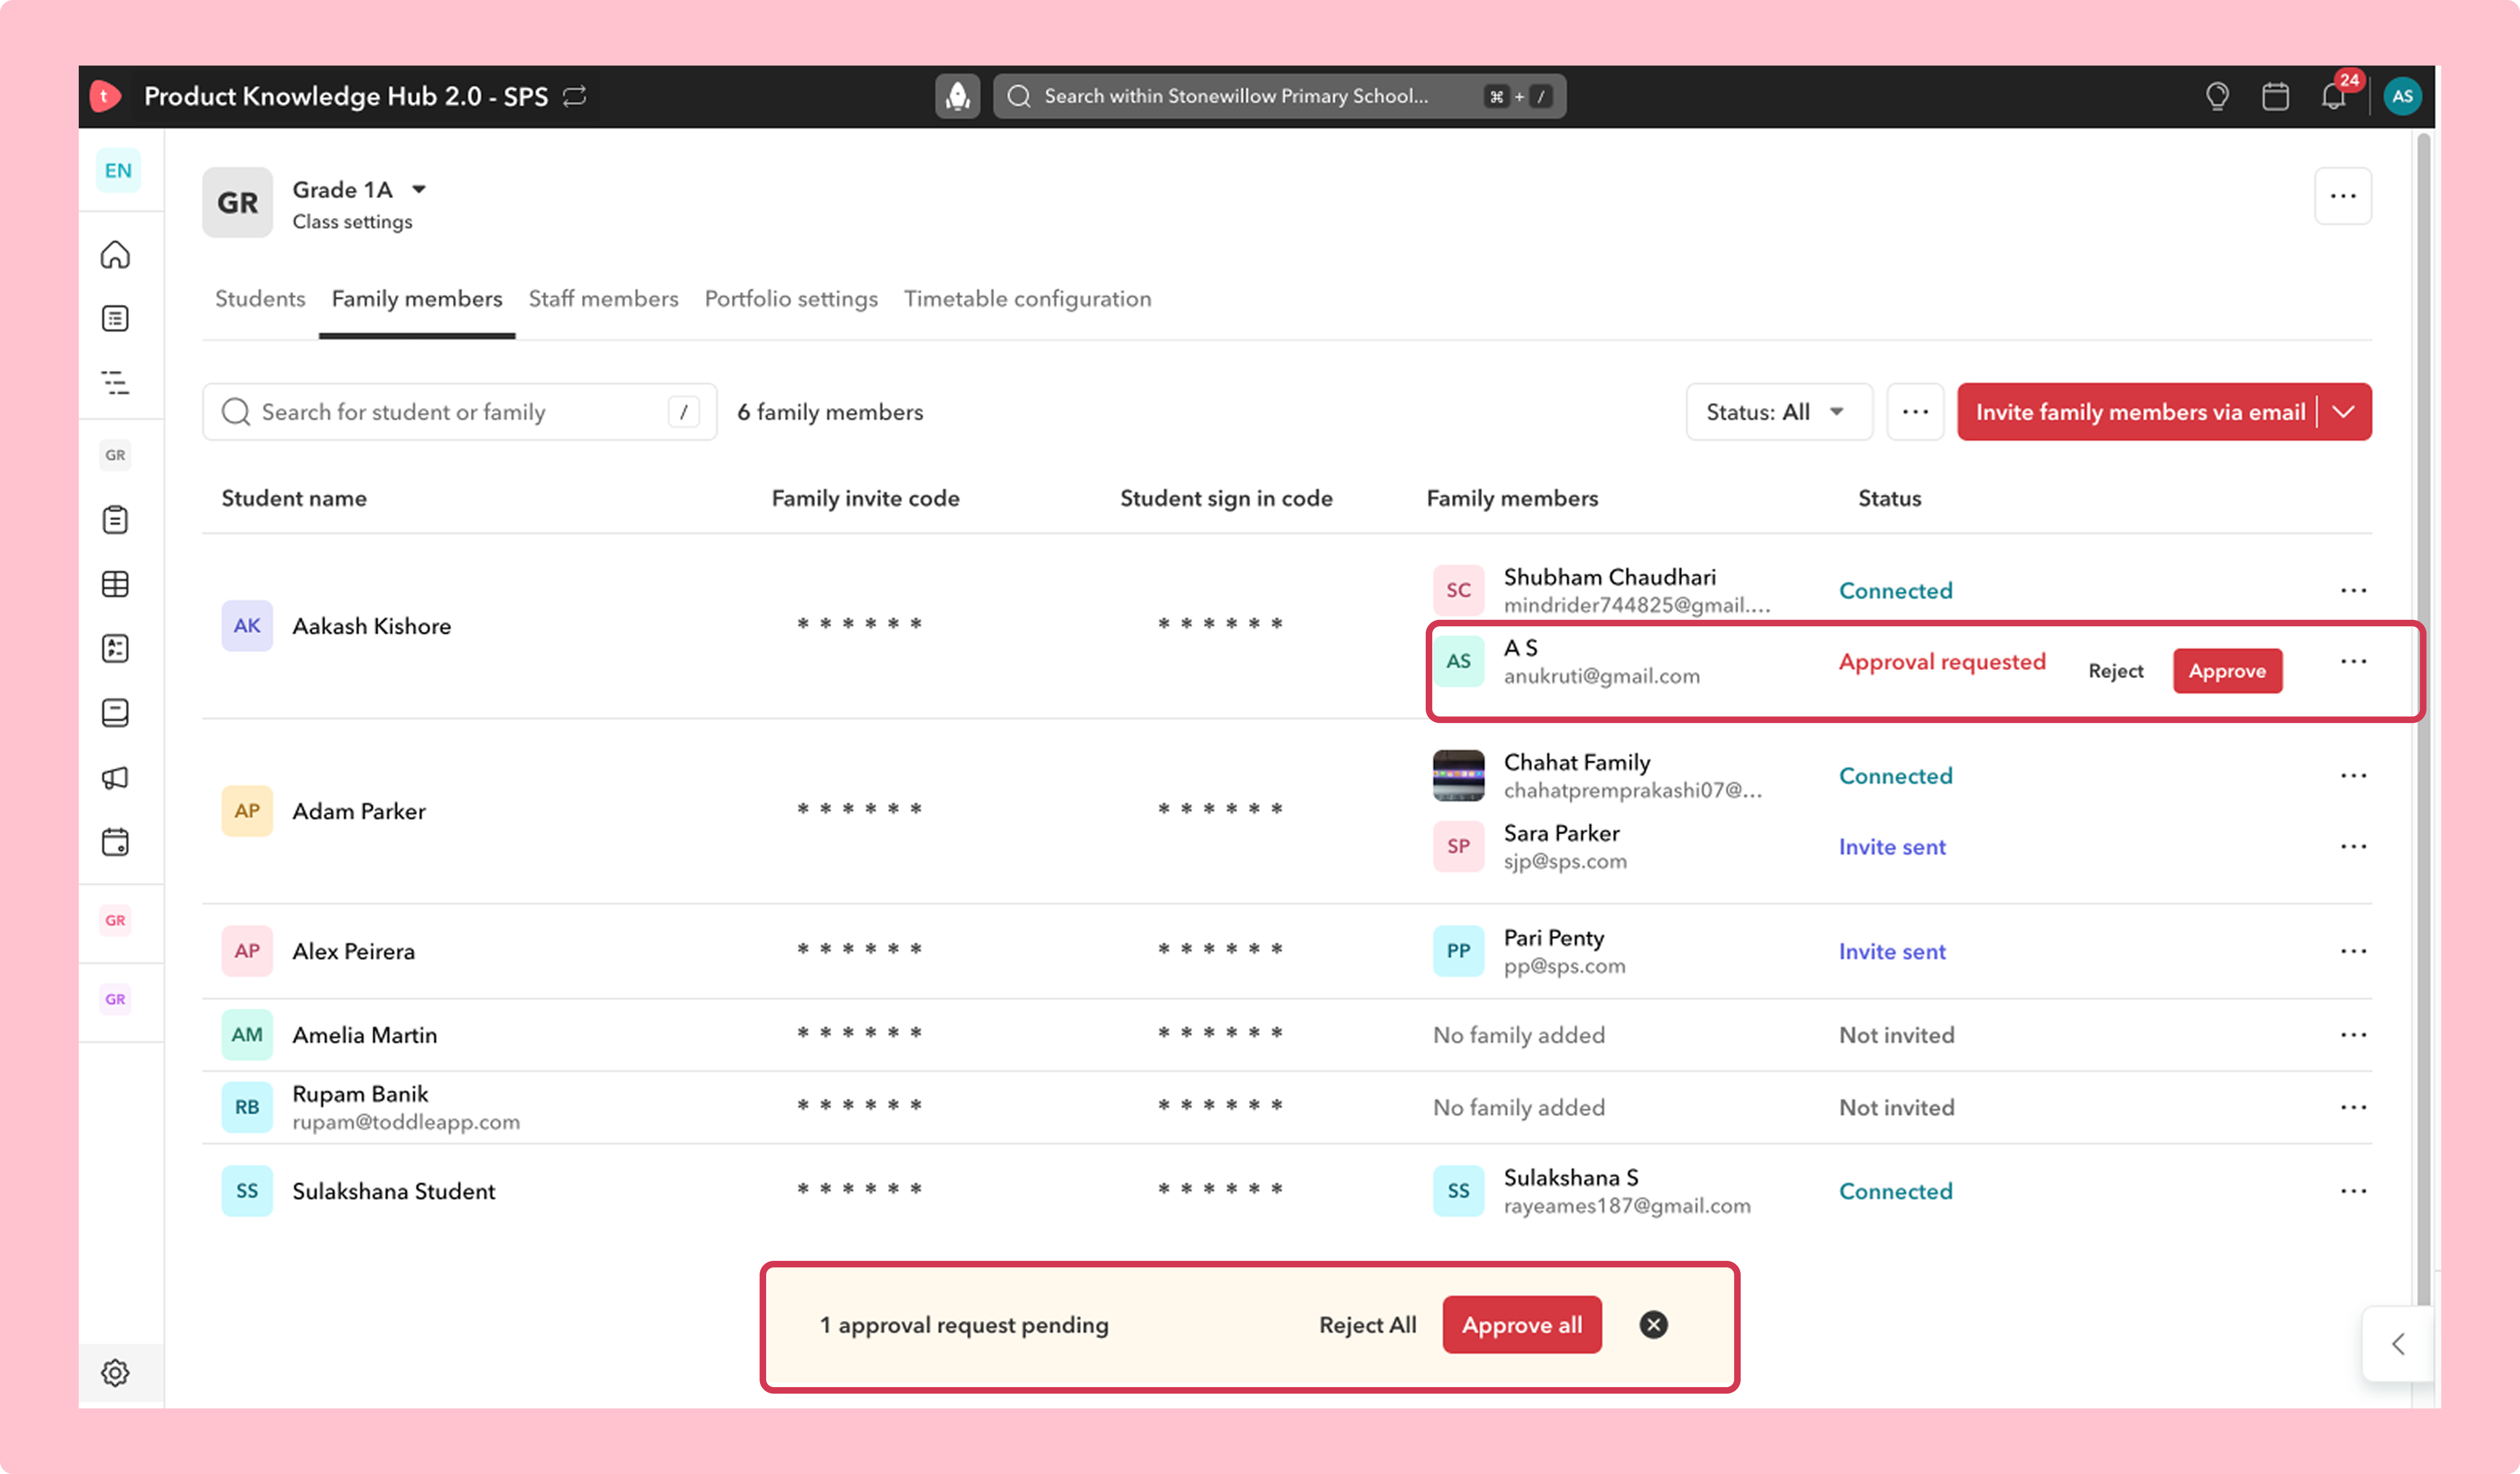Open more options for Rupam Banik row
This screenshot has height=1474, width=2520.
(x=2353, y=1107)
